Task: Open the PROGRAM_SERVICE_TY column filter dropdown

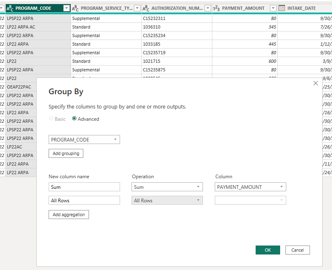Action: pyautogui.click(x=137, y=8)
